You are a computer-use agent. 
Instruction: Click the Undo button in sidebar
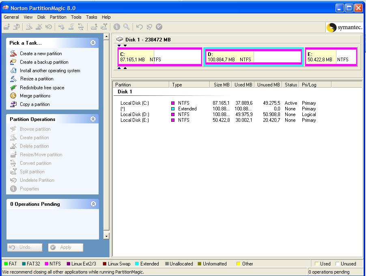pyautogui.click(x=25, y=247)
